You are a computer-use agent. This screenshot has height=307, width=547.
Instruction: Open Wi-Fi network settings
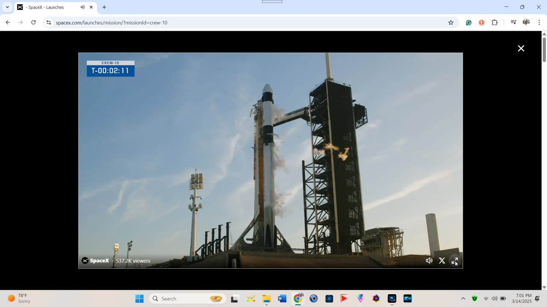tap(486, 298)
